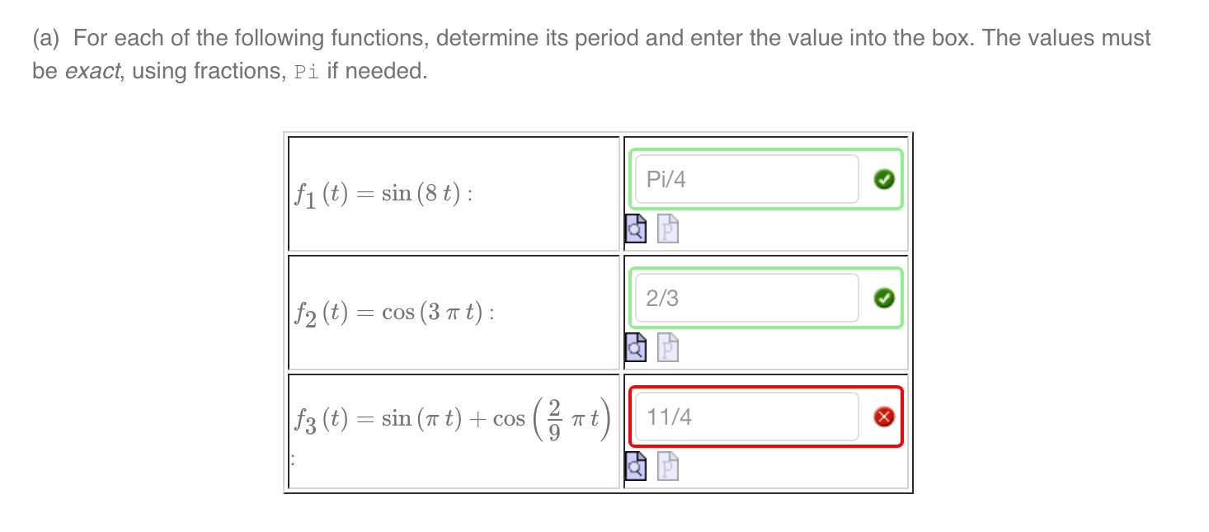
Task: Select the f1(t) = sin(8t) formula cell
Action: 454,193
